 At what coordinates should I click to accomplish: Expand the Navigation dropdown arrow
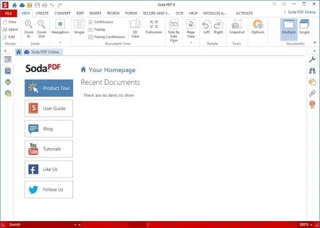61,42
